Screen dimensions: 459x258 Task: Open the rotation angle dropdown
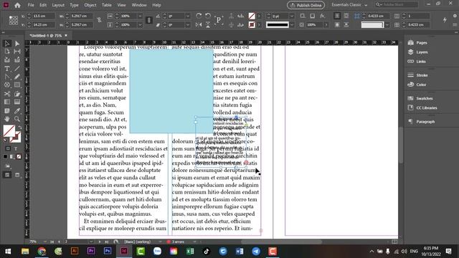point(188,16)
